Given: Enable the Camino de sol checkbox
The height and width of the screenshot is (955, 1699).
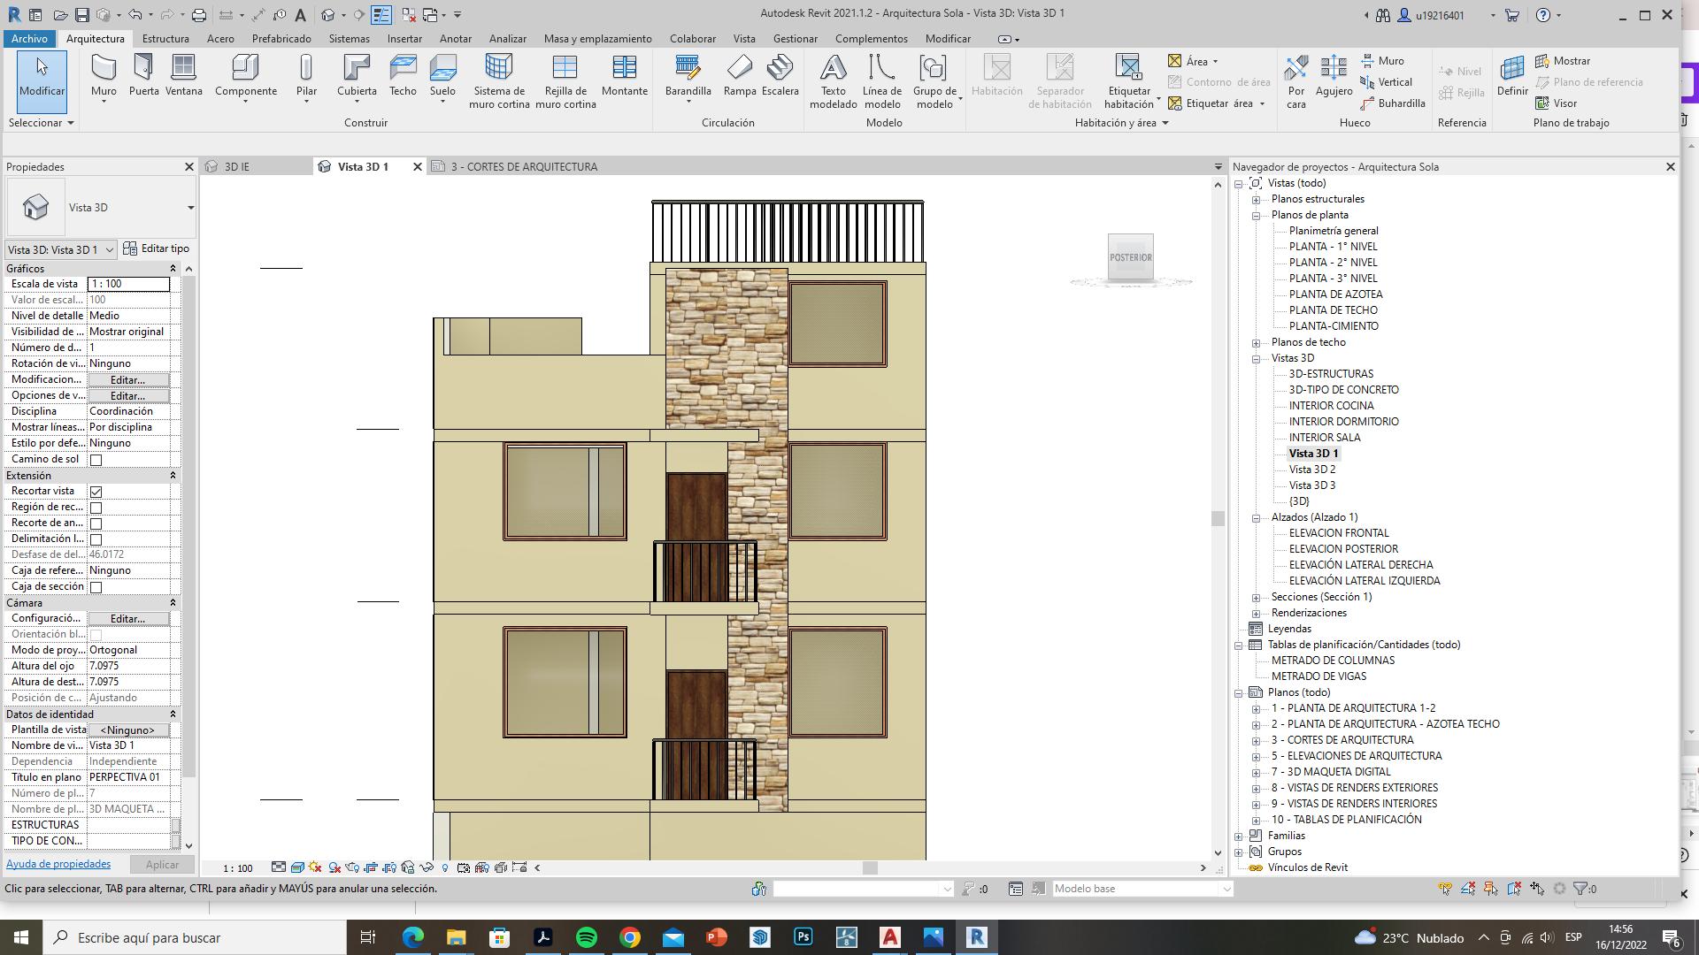Looking at the screenshot, I should click(x=96, y=460).
